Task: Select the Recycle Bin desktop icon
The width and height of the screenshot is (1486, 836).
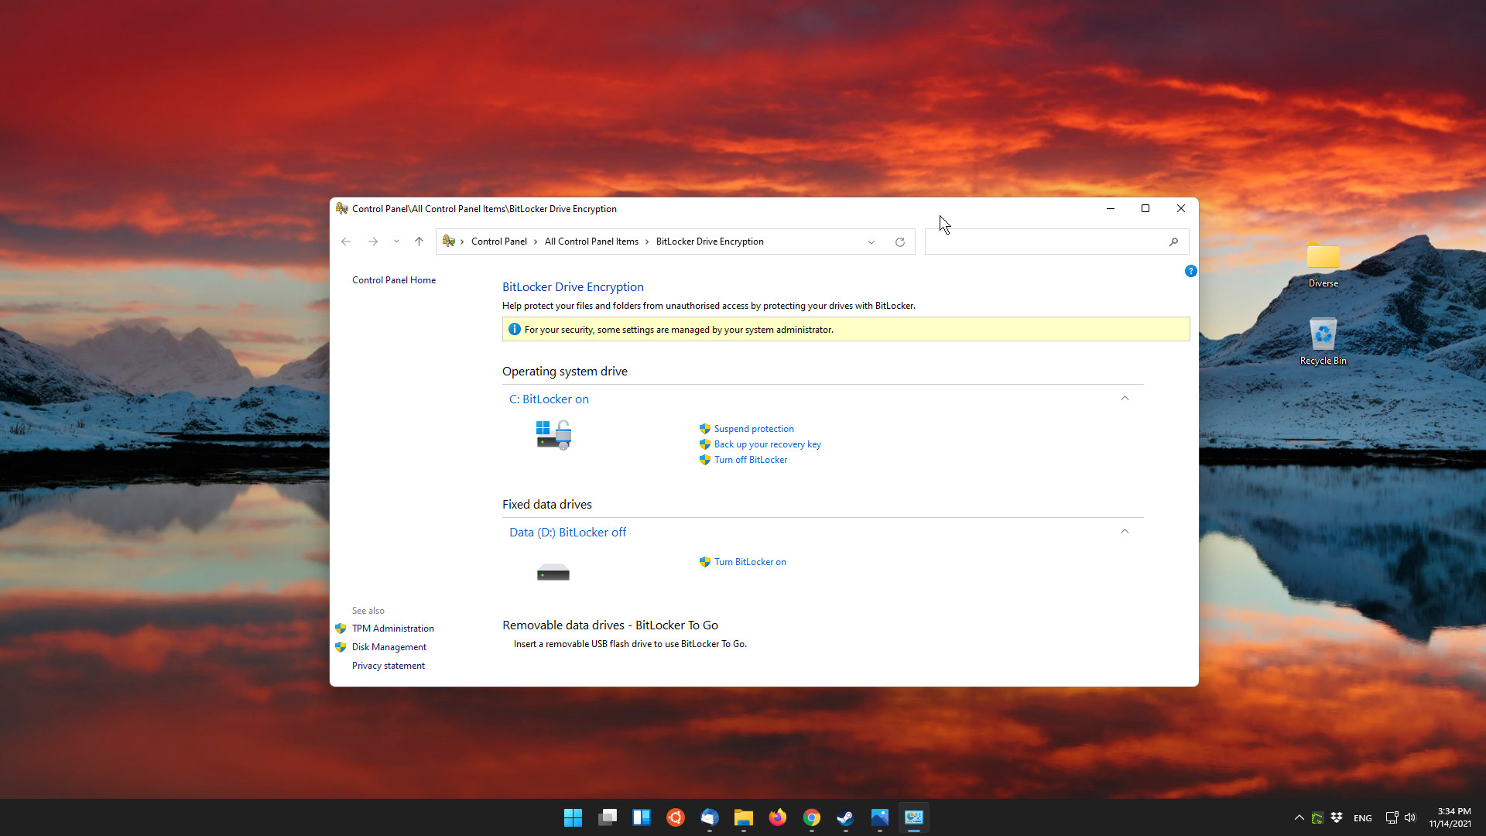Action: click(1323, 341)
